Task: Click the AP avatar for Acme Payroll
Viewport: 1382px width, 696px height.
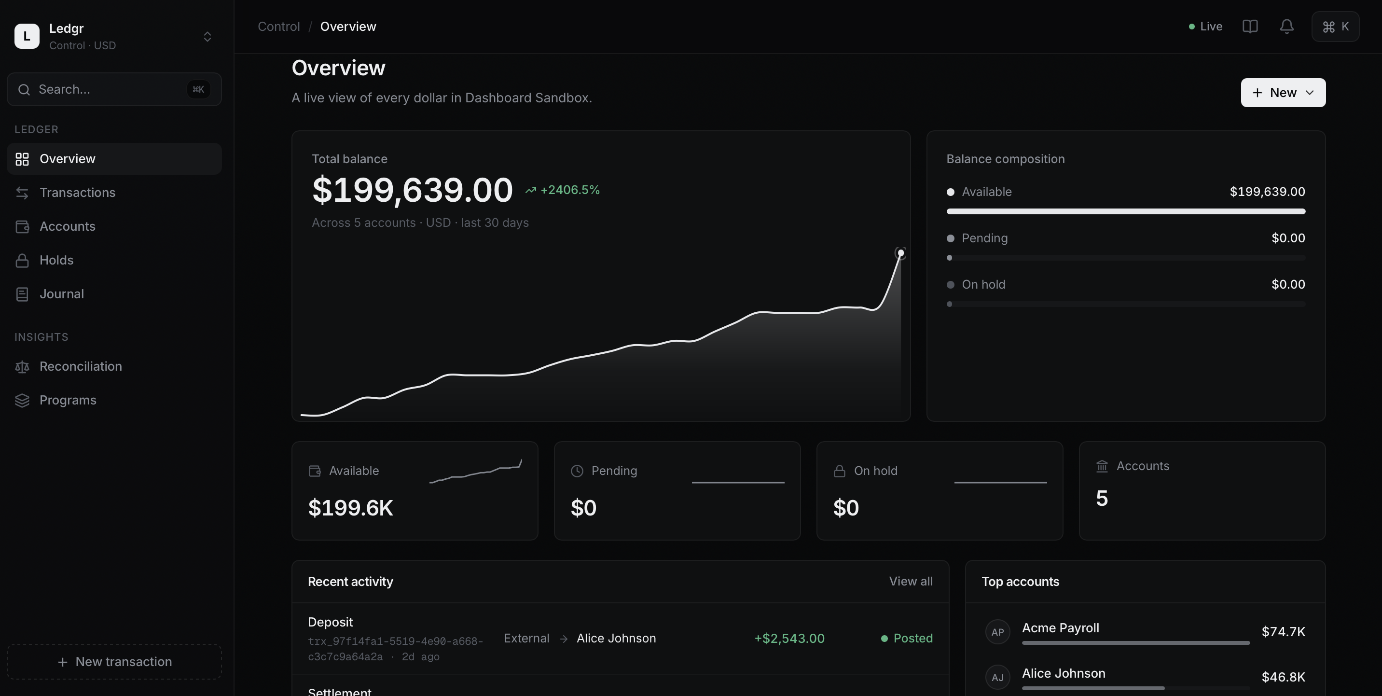Action: point(997,632)
